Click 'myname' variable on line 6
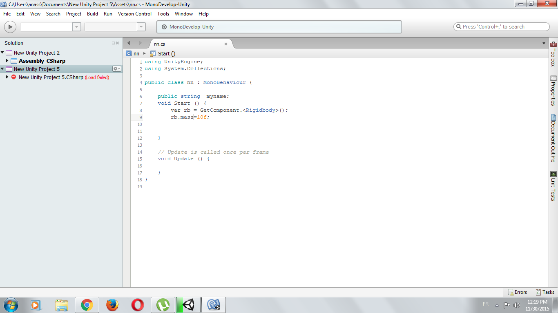558x313 pixels. (x=217, y=96)
